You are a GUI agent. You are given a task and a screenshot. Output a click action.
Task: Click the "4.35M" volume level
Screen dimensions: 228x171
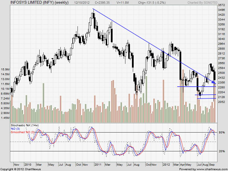point(6,108)
